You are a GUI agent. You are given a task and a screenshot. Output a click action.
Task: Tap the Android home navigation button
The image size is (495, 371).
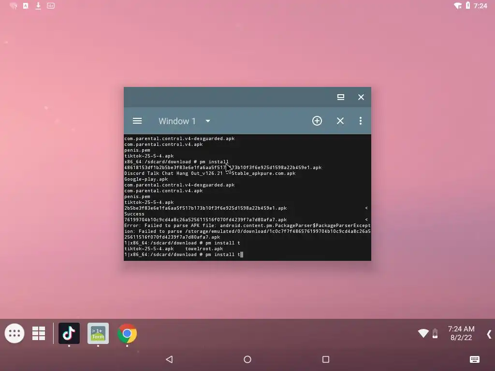[x=247, y=359]
